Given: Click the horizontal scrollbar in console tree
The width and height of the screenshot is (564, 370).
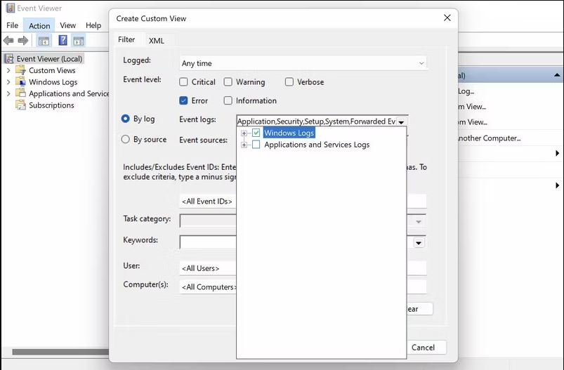Looking at the screenshot, I should (x=60, y=352).
